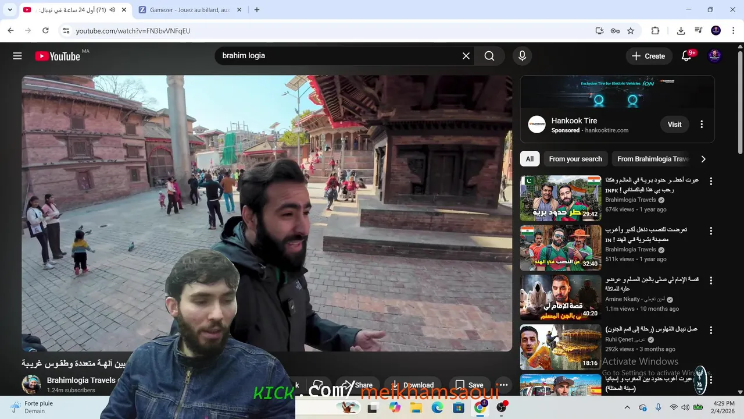Bookmark this page with the star icon
Image resolution: width=744 pixels, height=419 pixels.
coord(631,31)
